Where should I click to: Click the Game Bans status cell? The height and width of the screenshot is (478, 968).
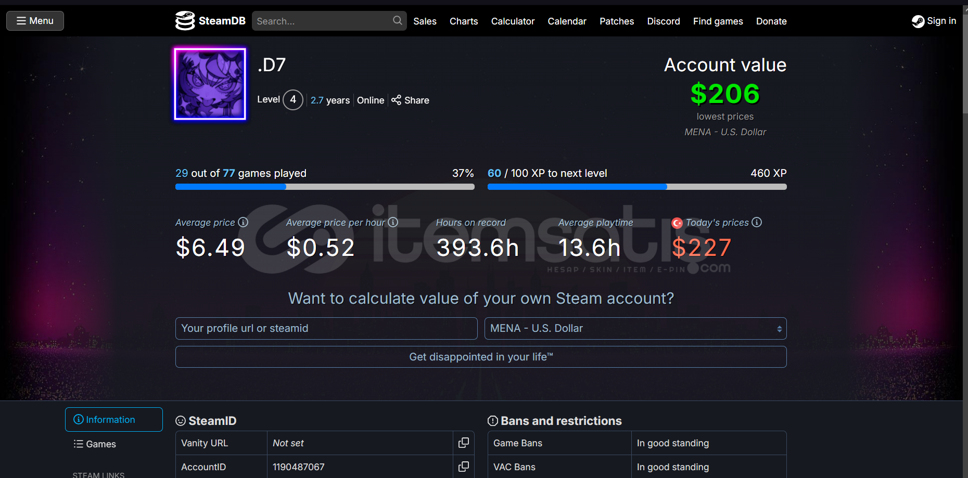(x=709, y=443)
